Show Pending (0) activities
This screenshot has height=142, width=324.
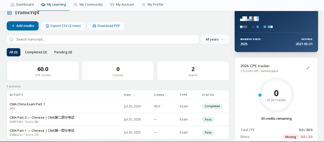[x=63, y=52]
